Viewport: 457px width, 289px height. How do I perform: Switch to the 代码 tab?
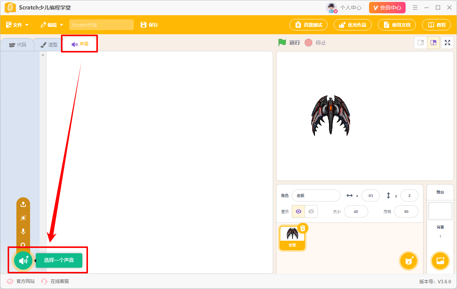[x=18, y=44]
